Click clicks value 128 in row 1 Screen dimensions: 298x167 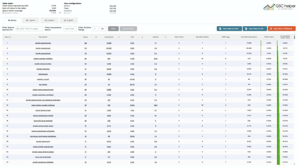[x=86, y=43]
